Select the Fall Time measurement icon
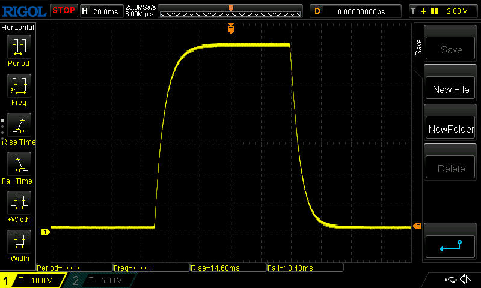Image resolution: width=481 pixels, height=288 pixels. [x=19, y=164]
